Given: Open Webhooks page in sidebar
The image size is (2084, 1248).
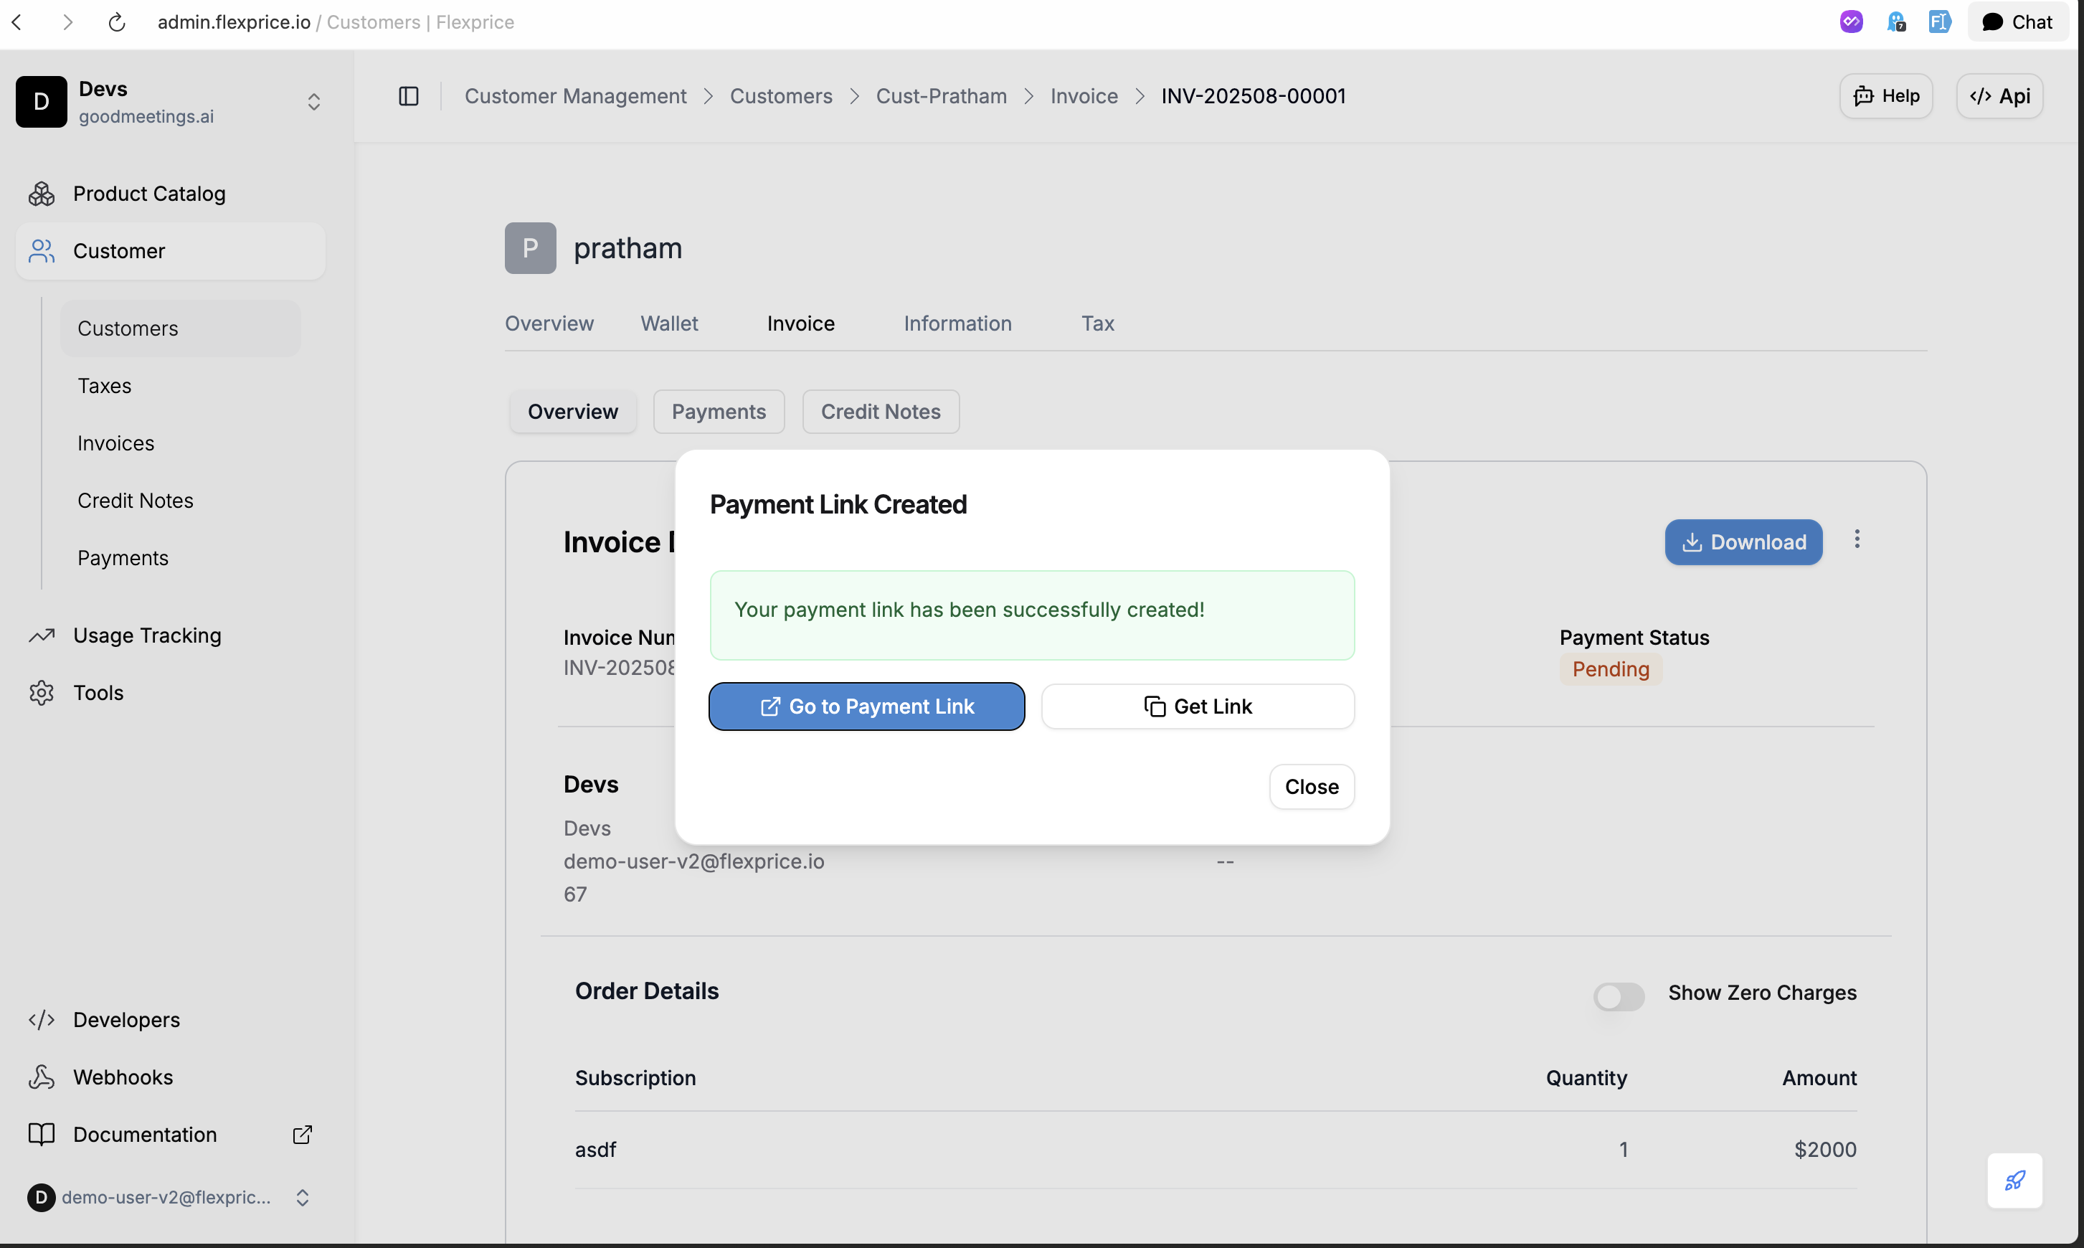Looking at the screenshot, I should [123, 1077].
